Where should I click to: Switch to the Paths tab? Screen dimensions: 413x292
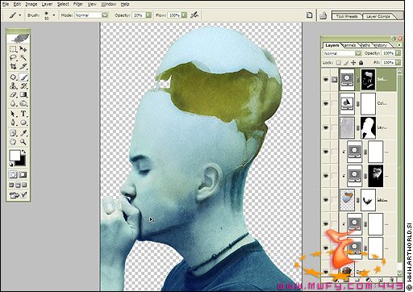365,45
